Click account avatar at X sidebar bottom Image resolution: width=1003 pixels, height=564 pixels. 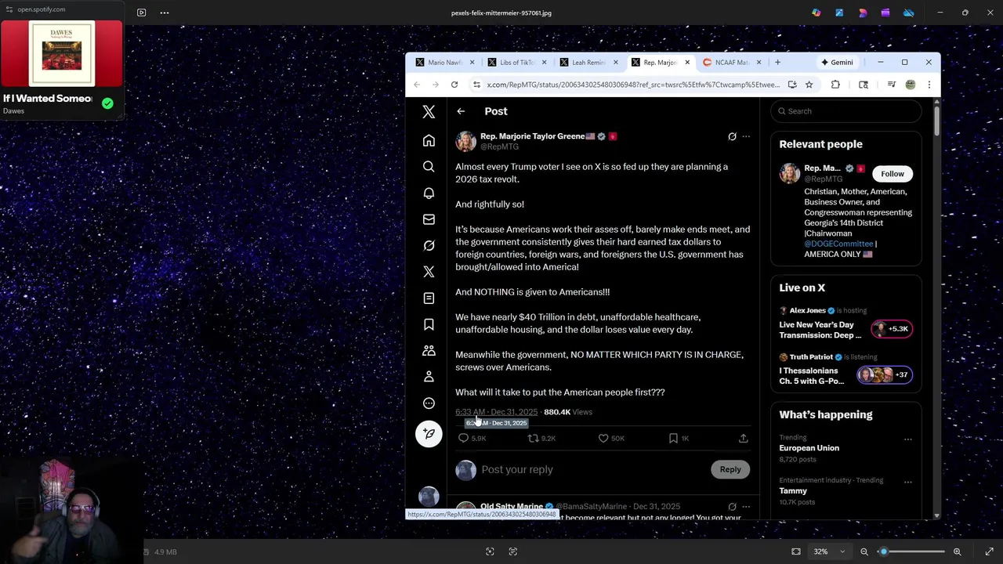(x=429, y=497)
